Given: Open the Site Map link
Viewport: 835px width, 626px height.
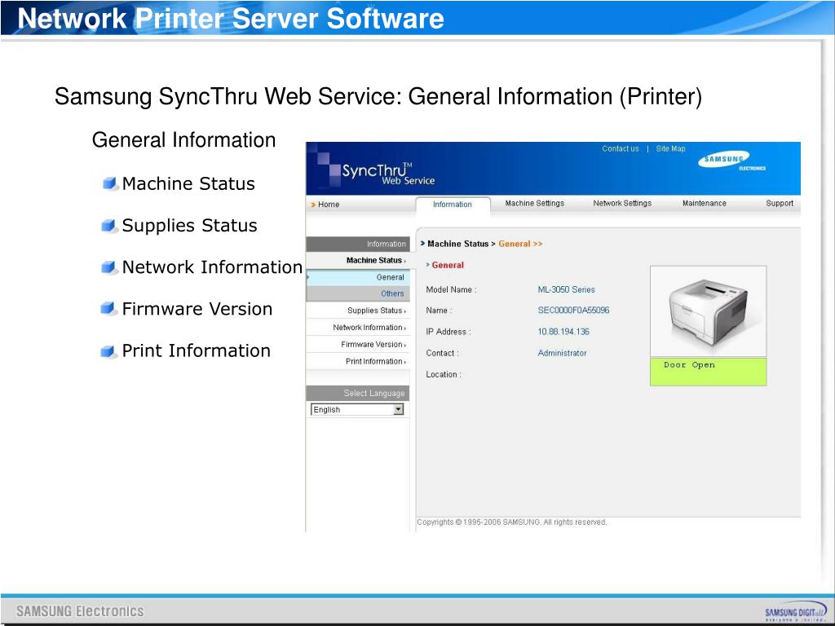Looking at the screenshot, I should 670,149.
